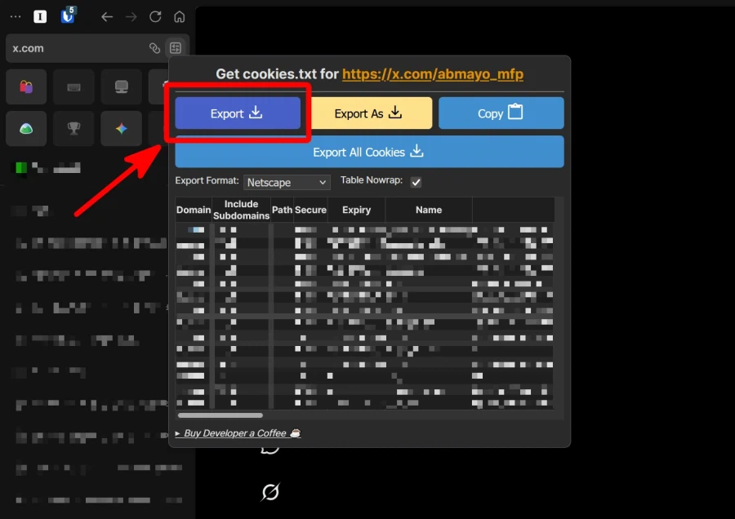Expand Buy Developer a Coffee
Image resolution: width=735 pixels, height=519 pixels.
click(x=238, y=433)
